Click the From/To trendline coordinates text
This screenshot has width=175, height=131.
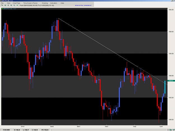[37, 5]
